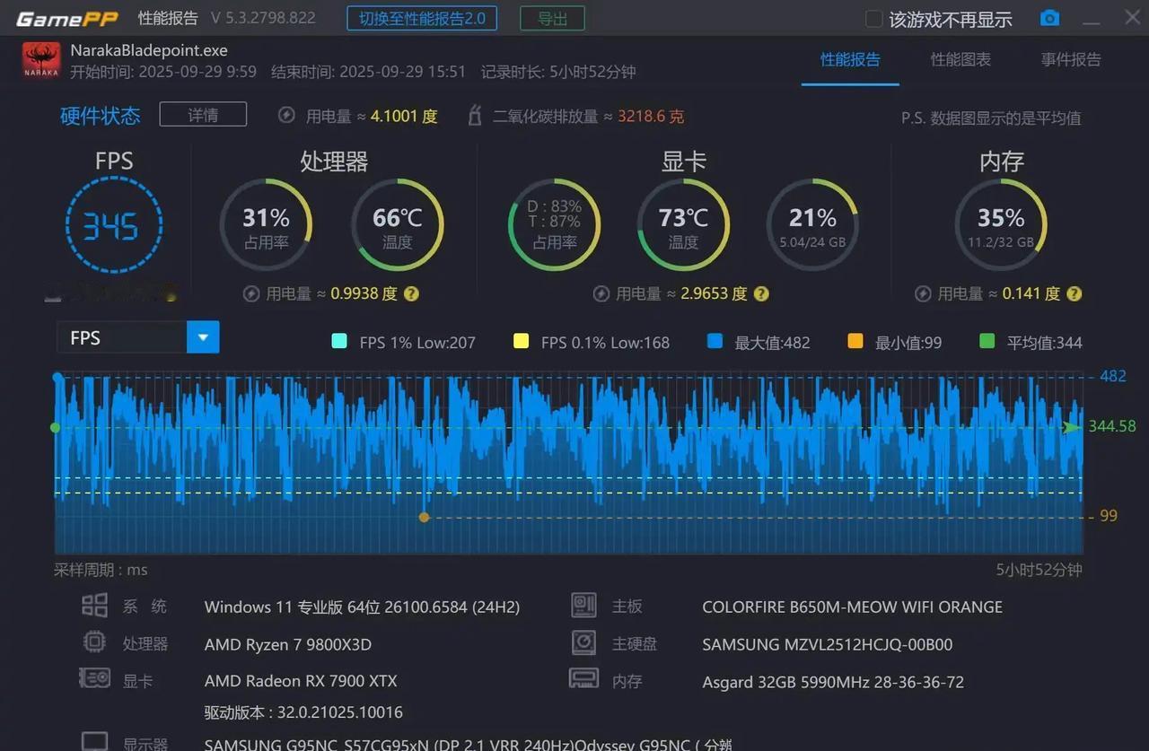Open the help icon beside graphics power 2.9653 度
The image size is (1149, 751).
pyautogui.click(x=761, y=293)
